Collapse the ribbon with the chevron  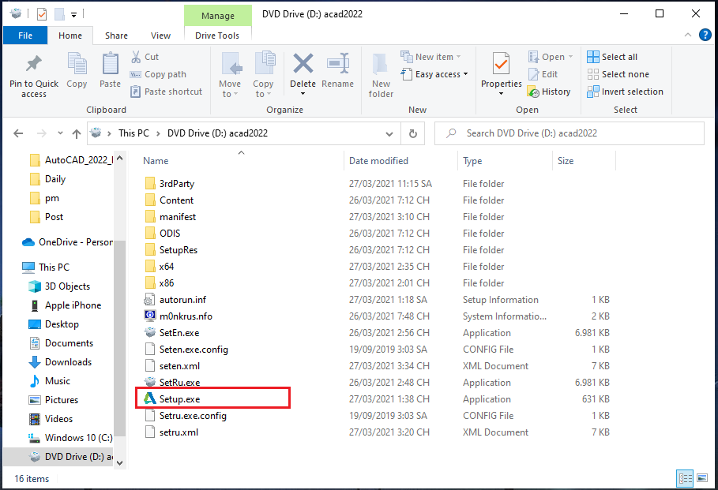[x=687, y=35]
